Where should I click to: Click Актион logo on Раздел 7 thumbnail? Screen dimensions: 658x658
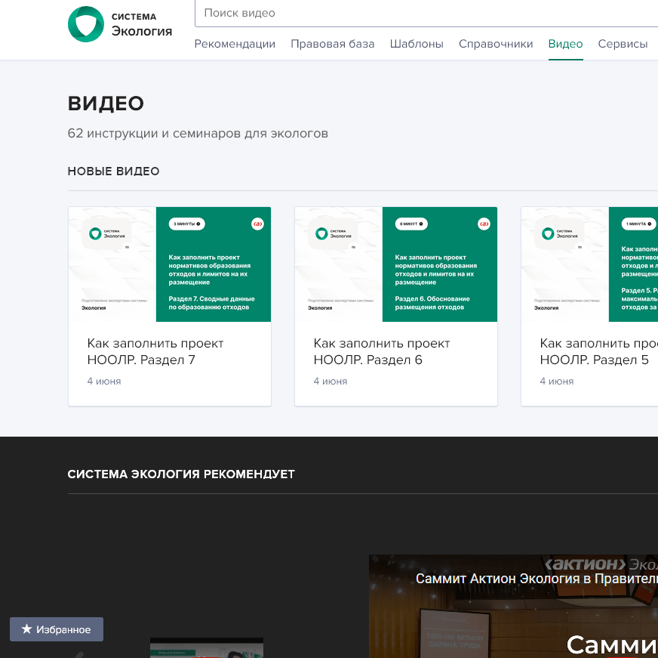coord(257,224)
